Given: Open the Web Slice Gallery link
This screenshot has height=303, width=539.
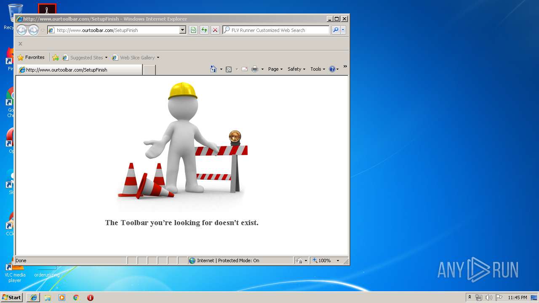Looking at the screenshot, I should point(136,58).
